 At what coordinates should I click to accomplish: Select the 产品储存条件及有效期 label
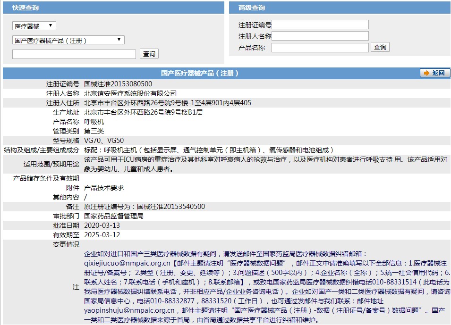(46, 178)
